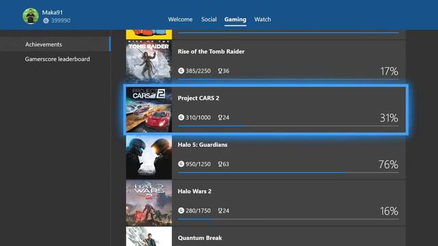Image resolution: width=438 pixels, height=246 pixels.
Task: Switch to the Welcome tab
Action: 180,19
